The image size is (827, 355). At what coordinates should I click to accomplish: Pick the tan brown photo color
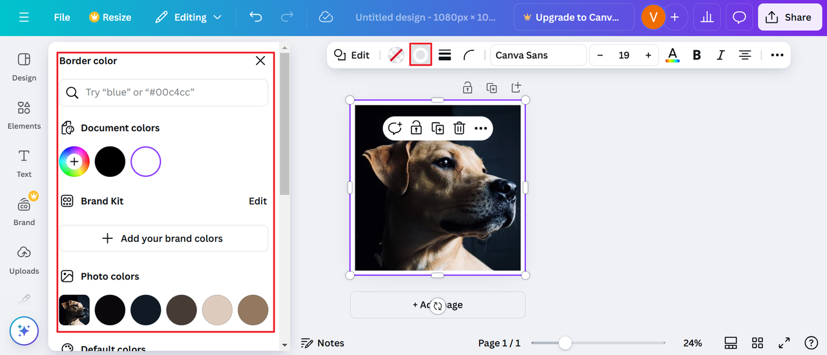[253, 310]
